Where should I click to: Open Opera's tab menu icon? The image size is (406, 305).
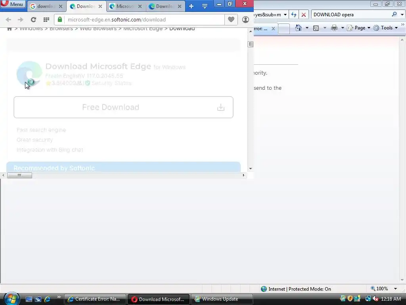(205, 6)
